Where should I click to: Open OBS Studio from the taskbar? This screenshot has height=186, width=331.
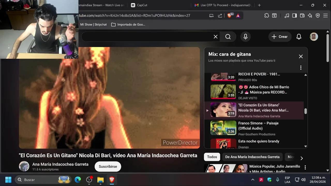(x=89, y=180)
